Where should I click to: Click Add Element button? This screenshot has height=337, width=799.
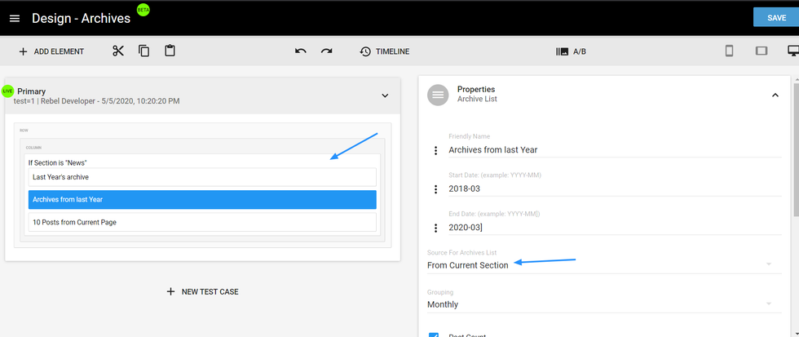[x=51, y=51]
